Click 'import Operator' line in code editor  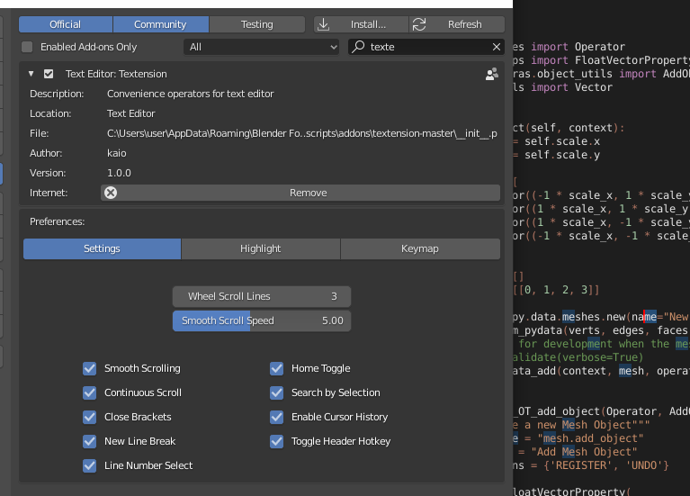[x=578, y=47]
